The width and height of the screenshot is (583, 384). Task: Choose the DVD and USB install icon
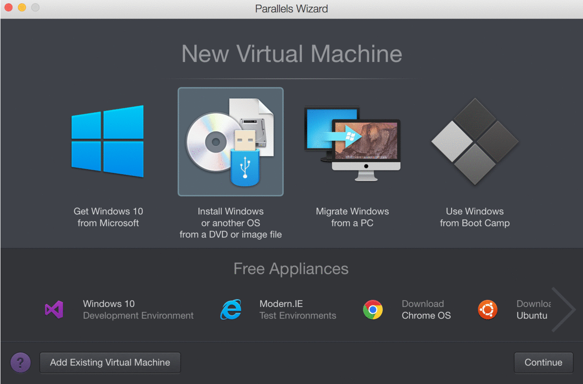(230, 142)
